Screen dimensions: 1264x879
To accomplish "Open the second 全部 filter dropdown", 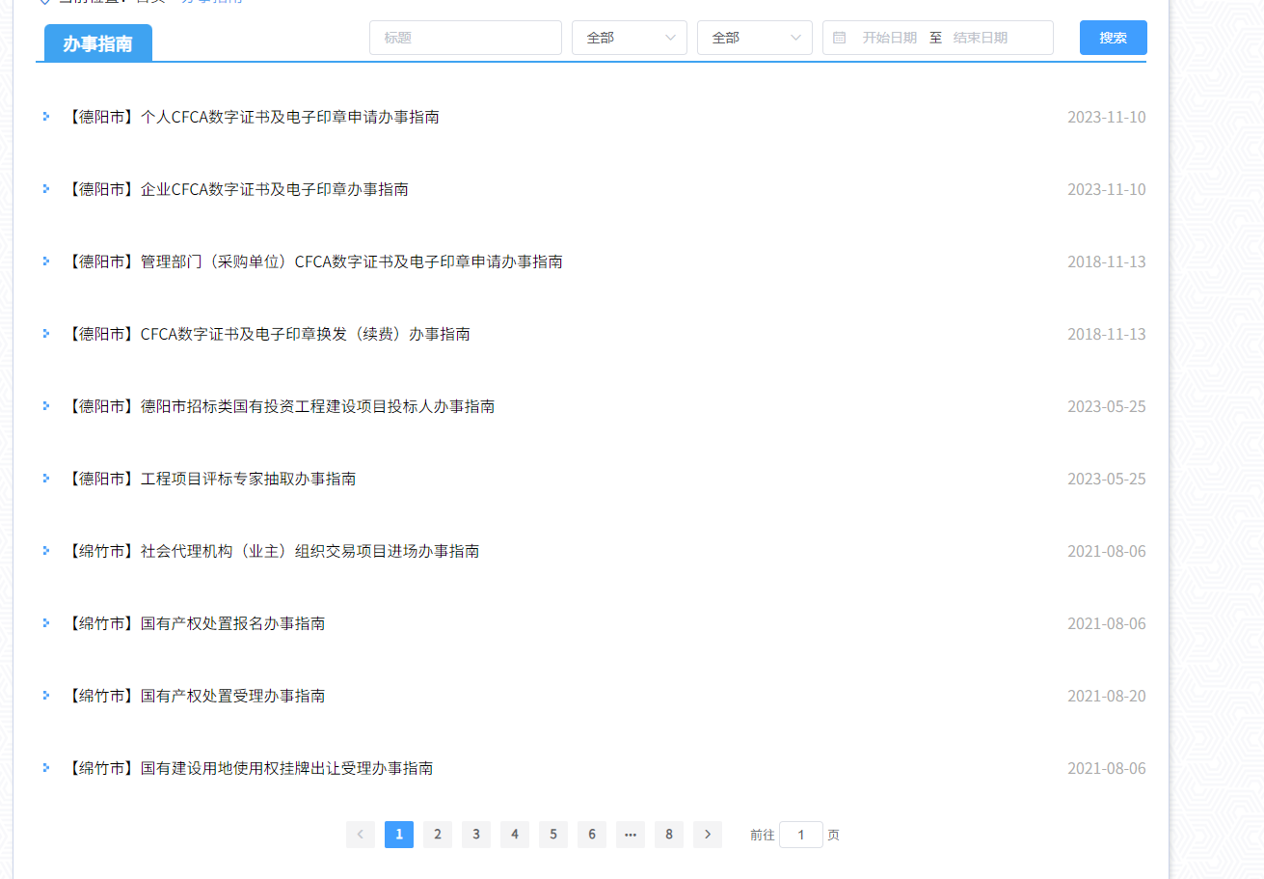I will click(x=754, y=38).
